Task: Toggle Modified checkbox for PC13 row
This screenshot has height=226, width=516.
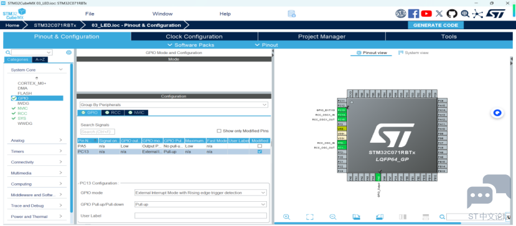Action: click(260, 151)
